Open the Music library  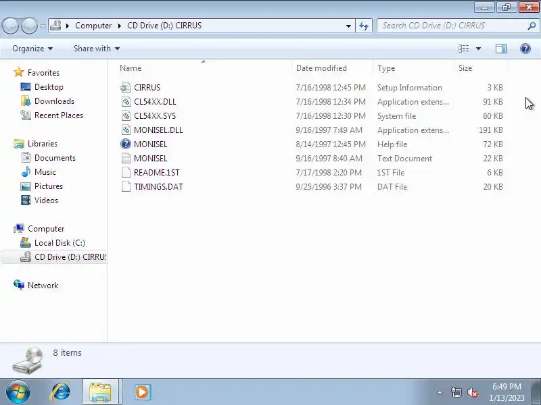[45, 172]
